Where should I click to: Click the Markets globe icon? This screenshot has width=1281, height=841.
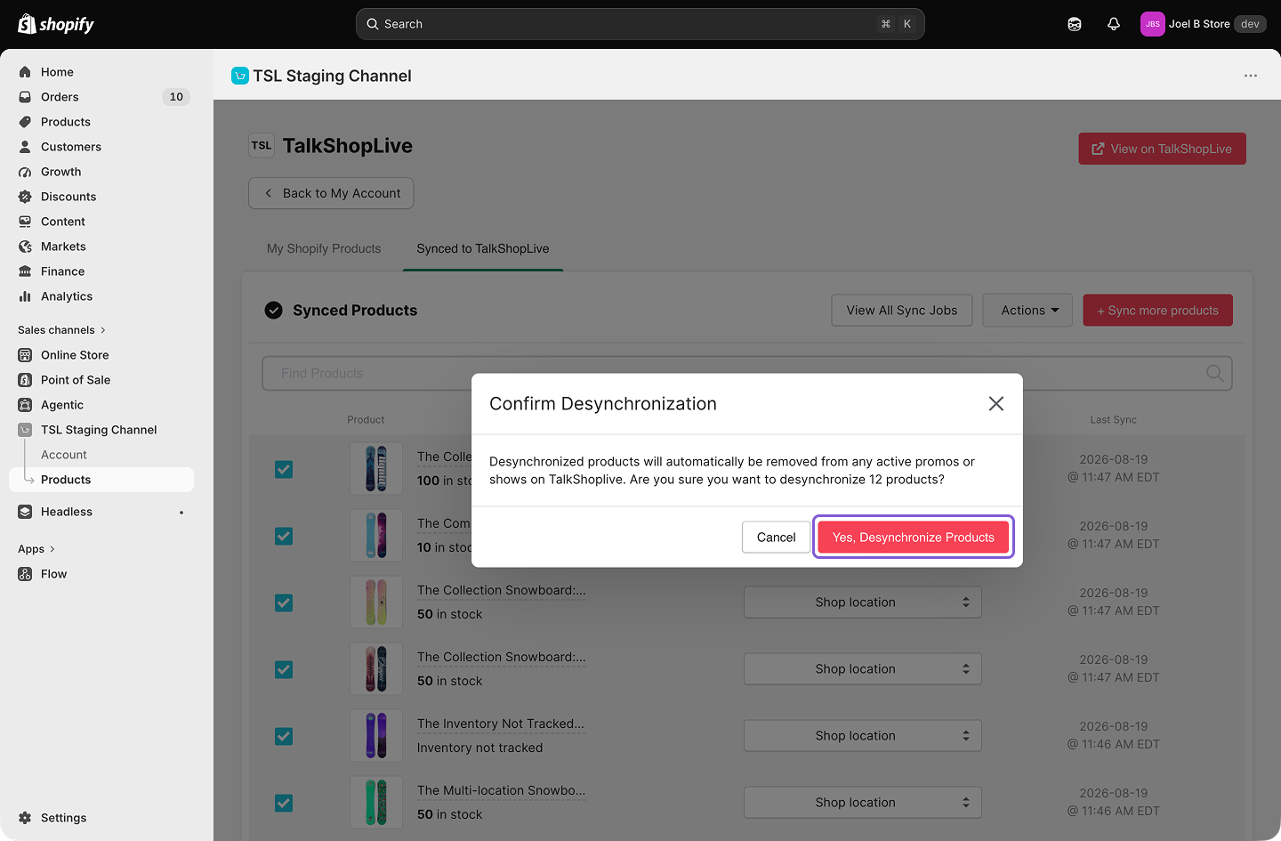pos(25,247)
